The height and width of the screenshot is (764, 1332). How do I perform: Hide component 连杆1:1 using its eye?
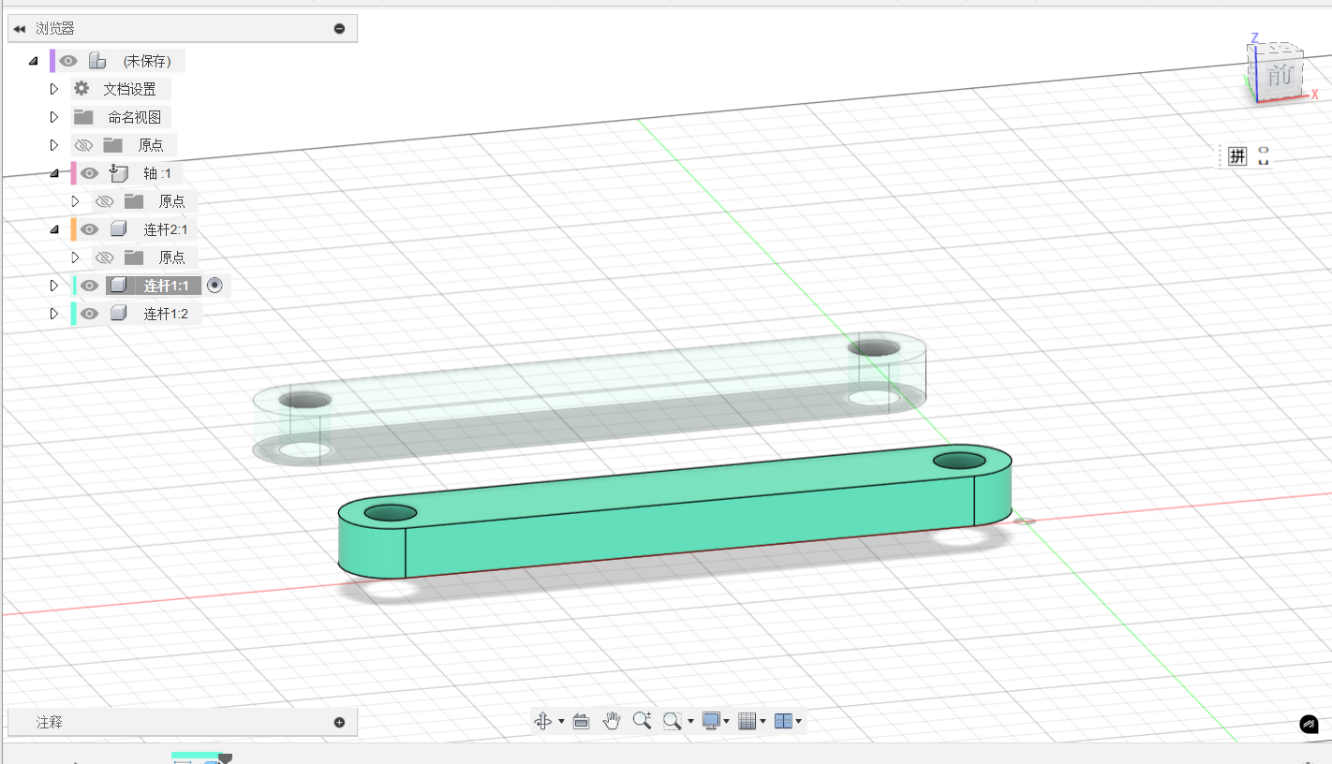pos(89,286)
